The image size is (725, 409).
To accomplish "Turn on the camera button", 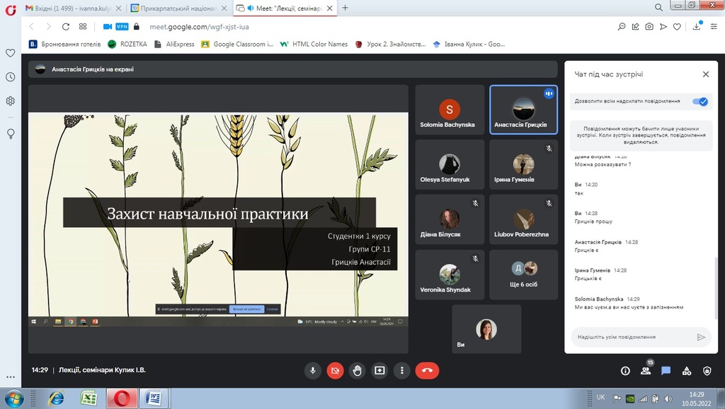I will coord(335,370).
